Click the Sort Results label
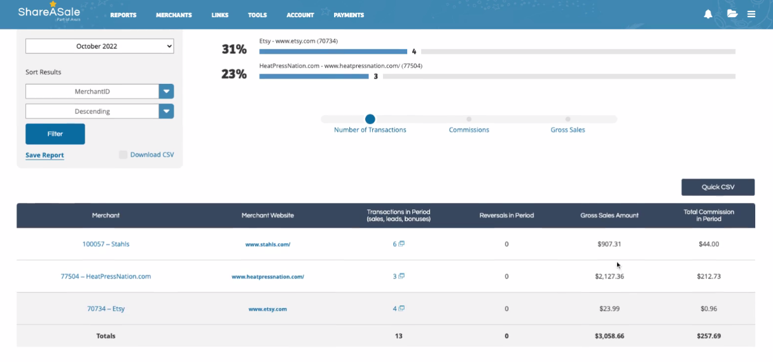Image resolution: width=773 pixels, height=362 pixels. (x=43, y=73)
